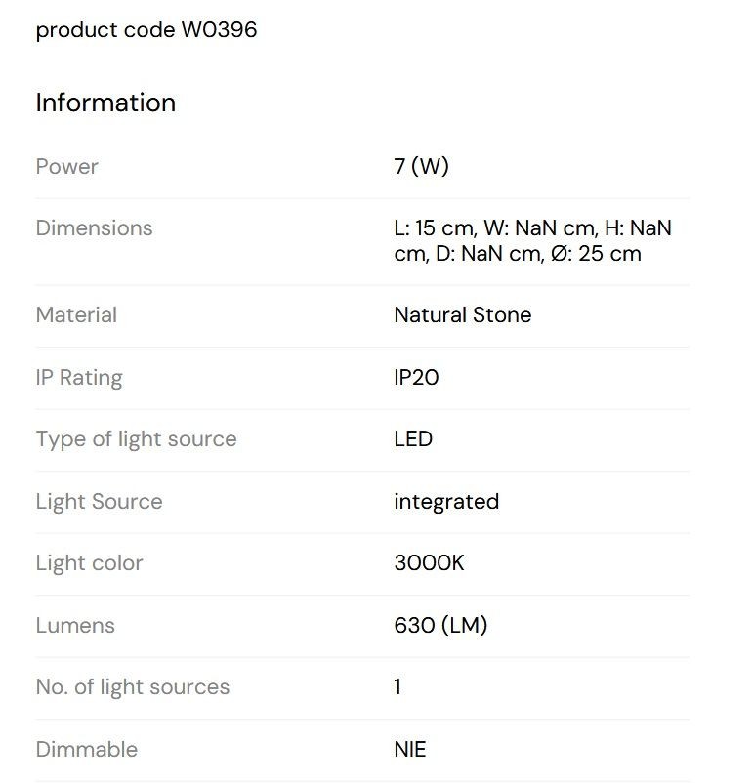Select the NIE dimmable value
753x783 pixels.
click(410, 750)
